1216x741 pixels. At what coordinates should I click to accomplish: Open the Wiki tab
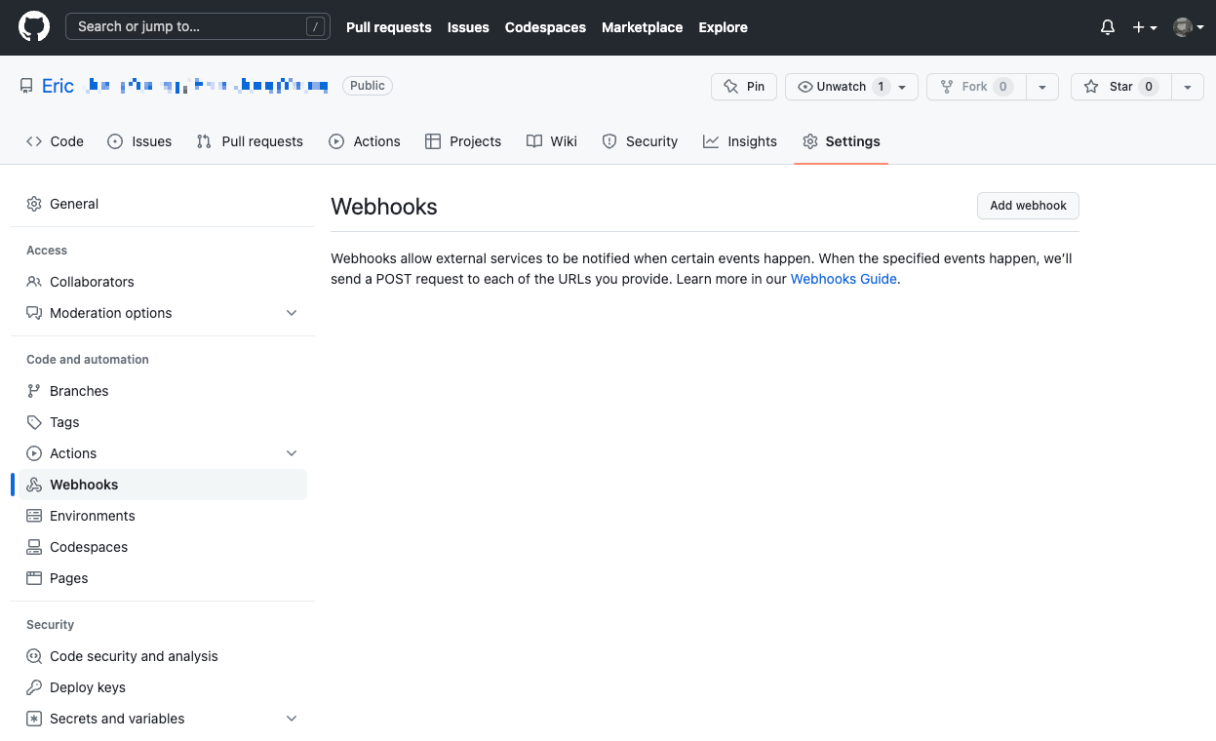552,141
